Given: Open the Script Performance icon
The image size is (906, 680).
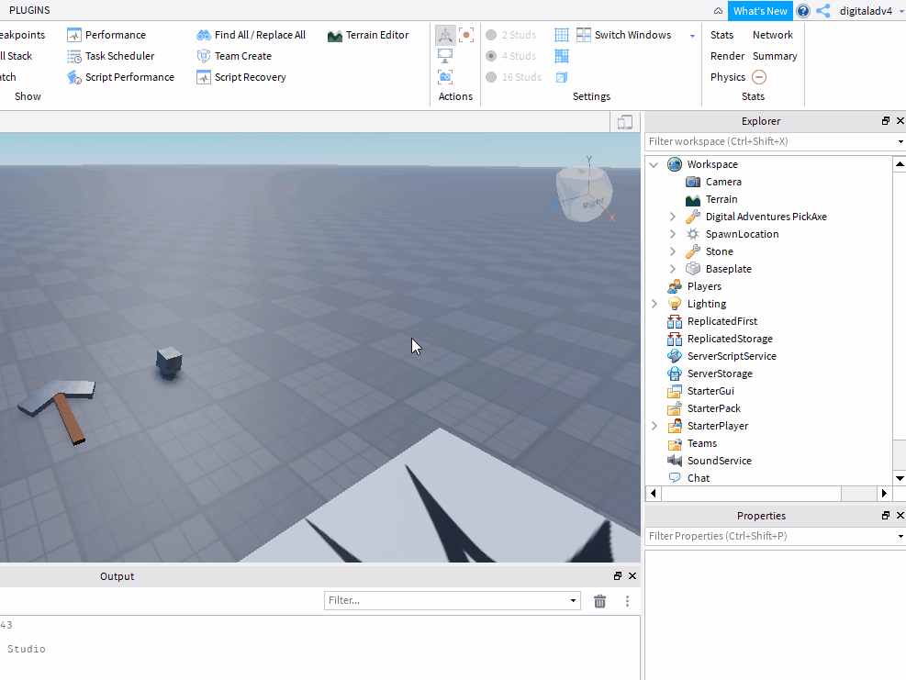Looking at the screenshot, I should (x=74, y=77).
